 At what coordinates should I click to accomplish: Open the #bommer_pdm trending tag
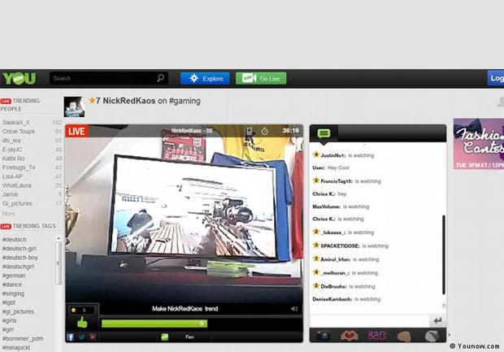23,338
